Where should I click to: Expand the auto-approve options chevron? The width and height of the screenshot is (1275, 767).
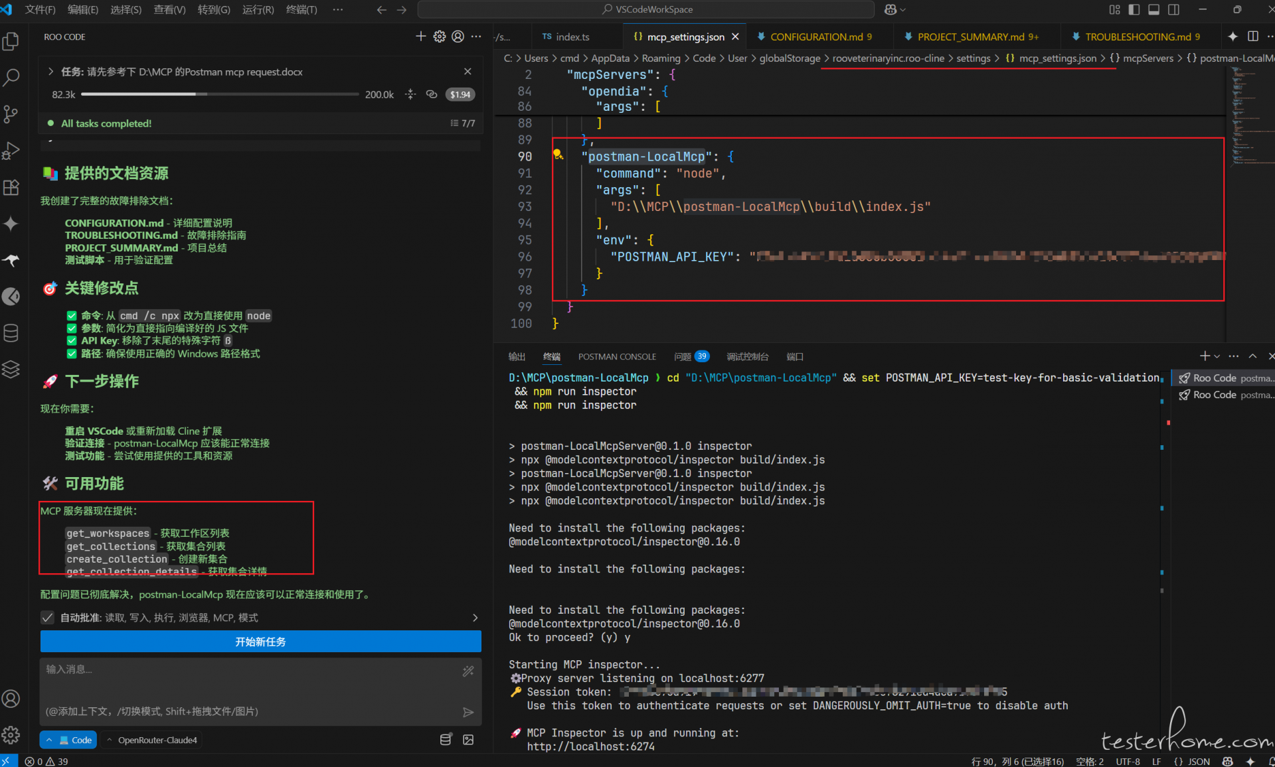click(x=475, y=618)
